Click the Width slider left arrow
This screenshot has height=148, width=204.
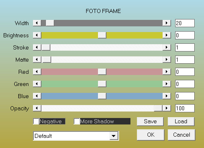point(37,23)
